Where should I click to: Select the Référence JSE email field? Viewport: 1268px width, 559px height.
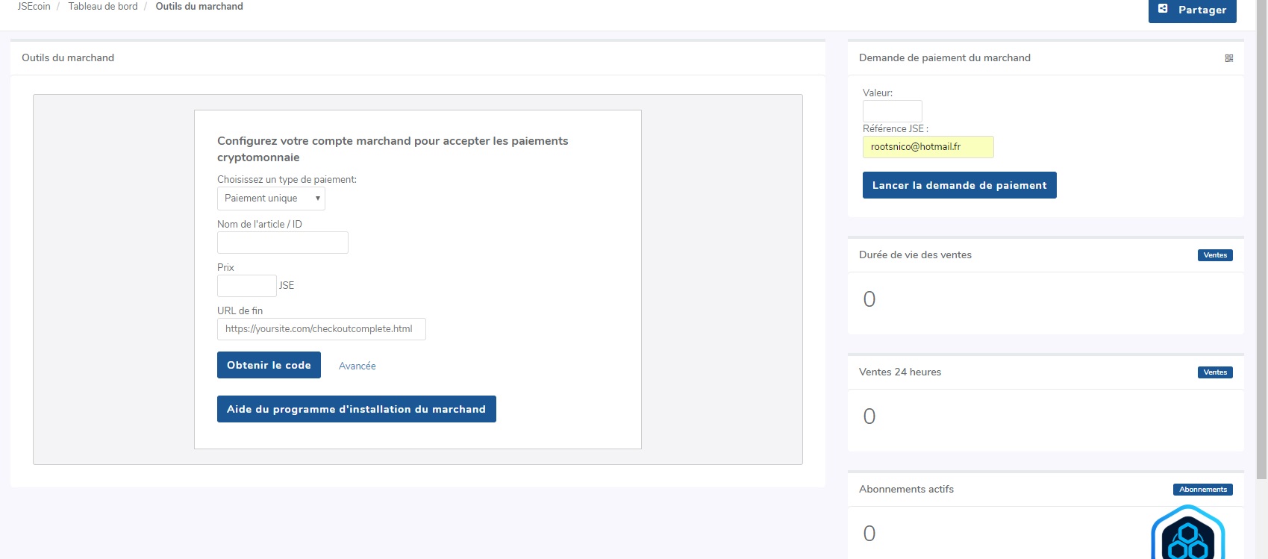tap(928, 147)
